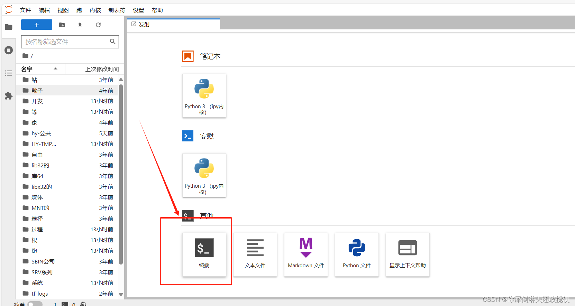Refresh the file list
Screen dimensions: 575x306
point(98,25)
